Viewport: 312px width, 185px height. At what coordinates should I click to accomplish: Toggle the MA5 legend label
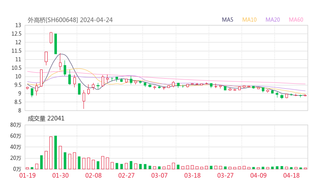click(228, 20)
